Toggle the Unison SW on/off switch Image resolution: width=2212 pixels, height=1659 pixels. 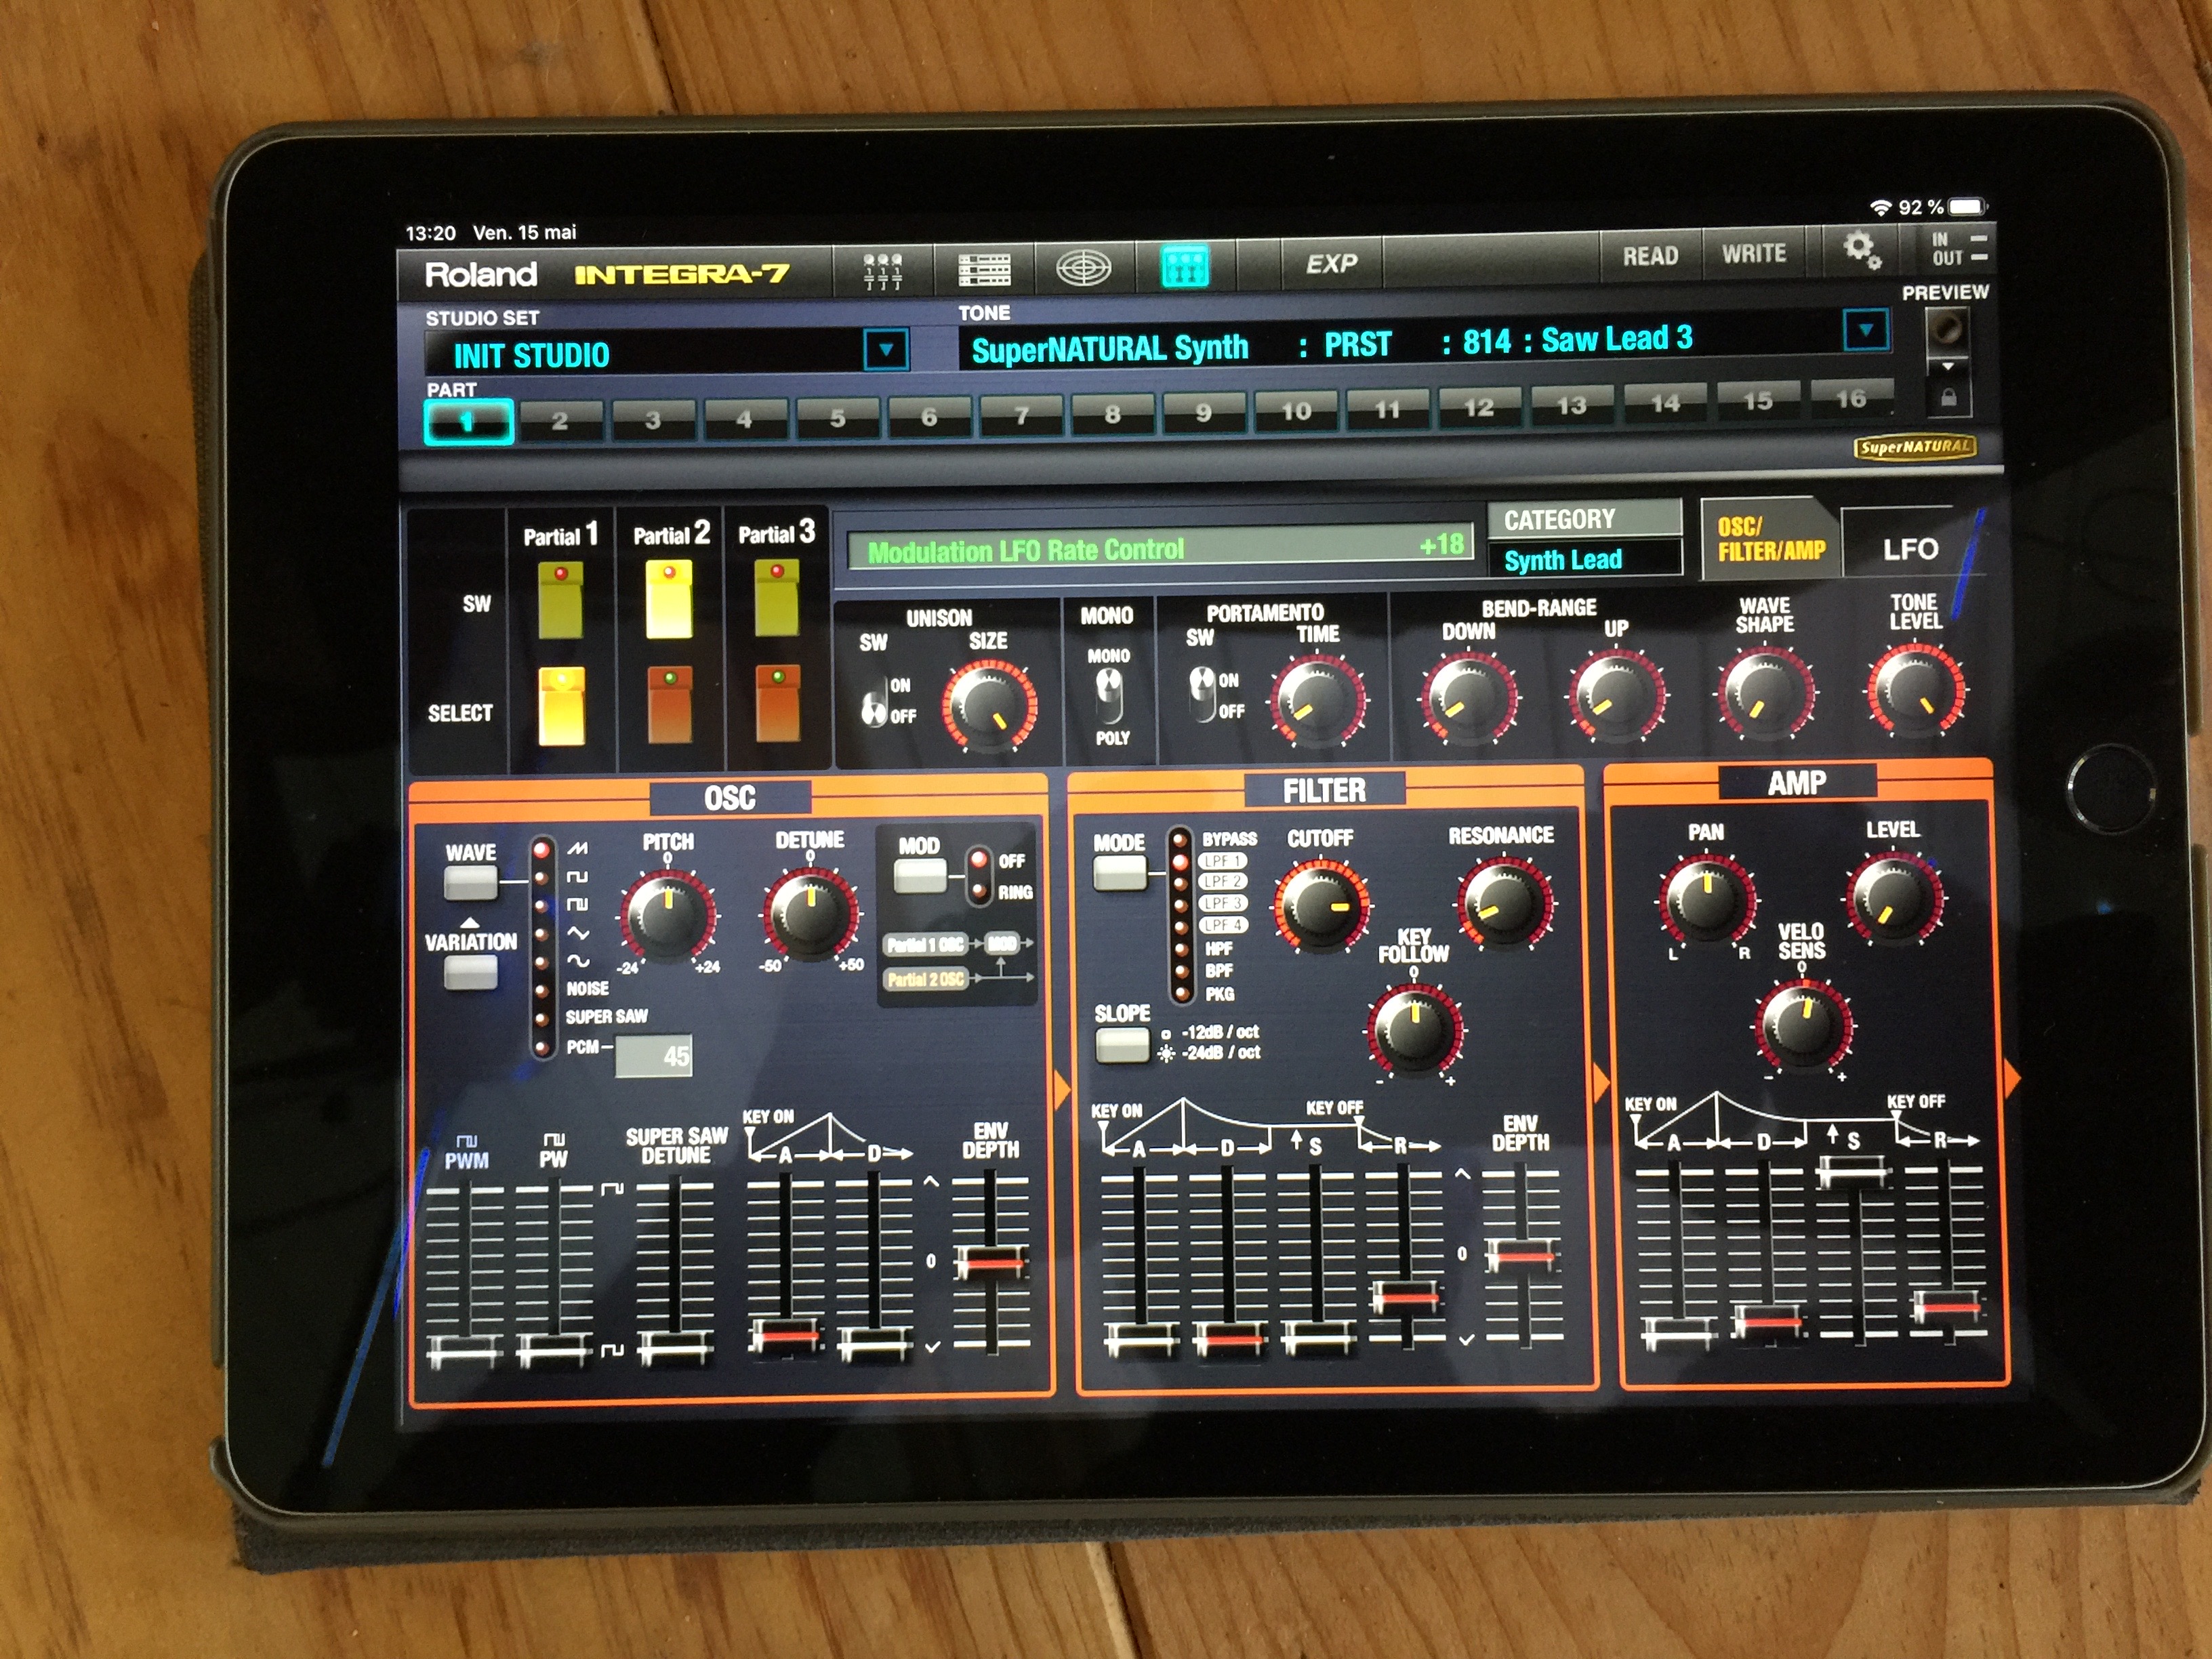pos(874,701)
